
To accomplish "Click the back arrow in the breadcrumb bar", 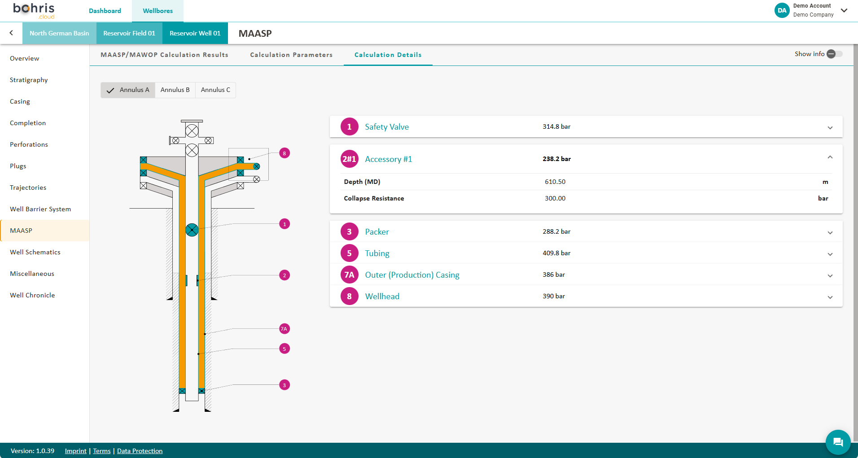I will click(11, 33).
